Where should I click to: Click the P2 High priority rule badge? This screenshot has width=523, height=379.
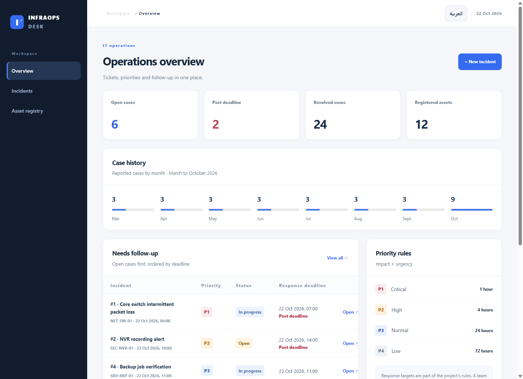(381, 310)
